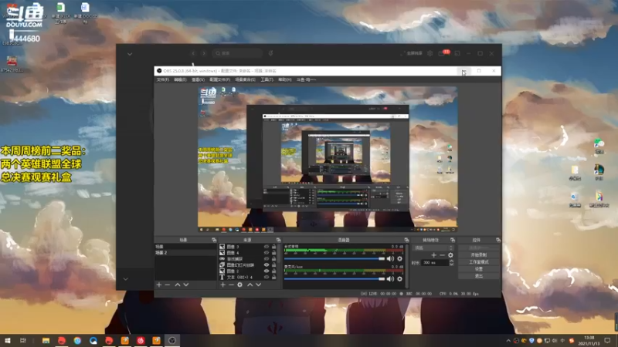
Task: Open the 工具(T) menu
Action: (x=267, y=79)
